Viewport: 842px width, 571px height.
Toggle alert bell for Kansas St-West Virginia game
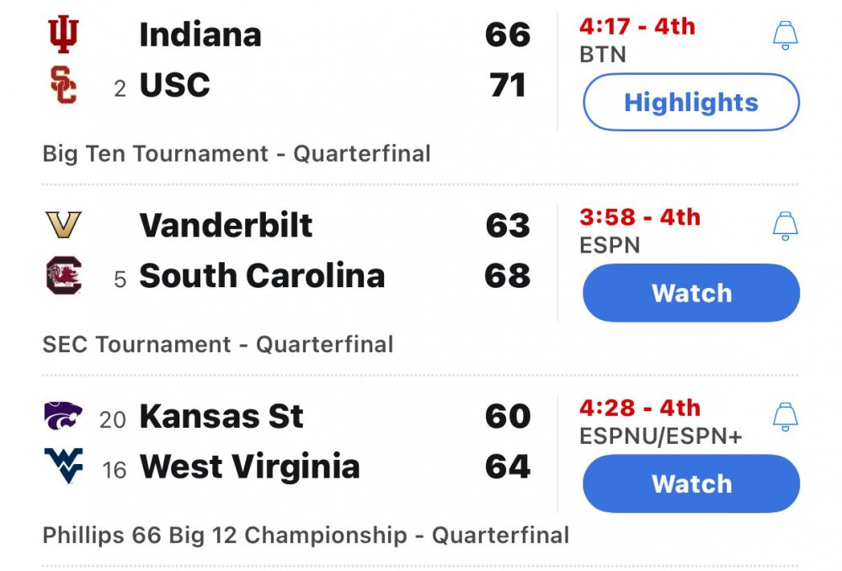pyautogui.click(x=785, y=416)
